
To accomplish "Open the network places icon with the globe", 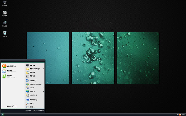I will [x=5, y=24].
